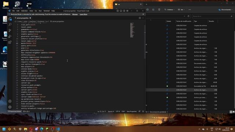
Task: Sort by the Fecha de modificación column header
Action: [184, 21]
